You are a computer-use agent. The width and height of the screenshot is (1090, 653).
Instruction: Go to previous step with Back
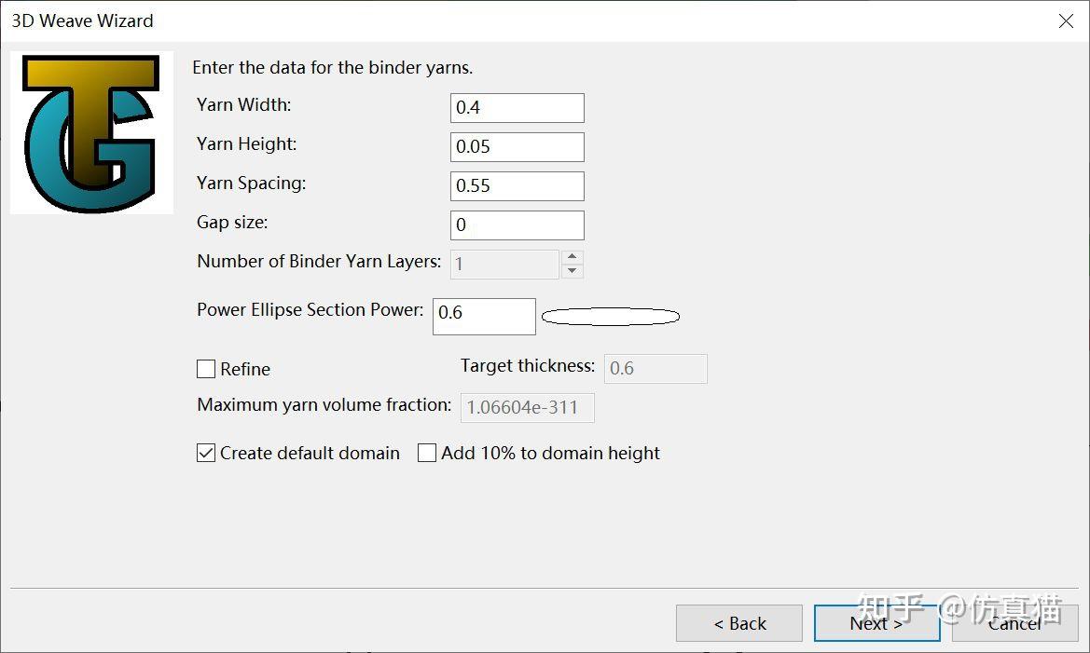(739, 623)
